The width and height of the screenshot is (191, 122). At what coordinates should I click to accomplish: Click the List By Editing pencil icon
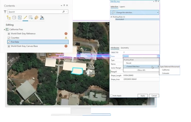pos(25,18)
